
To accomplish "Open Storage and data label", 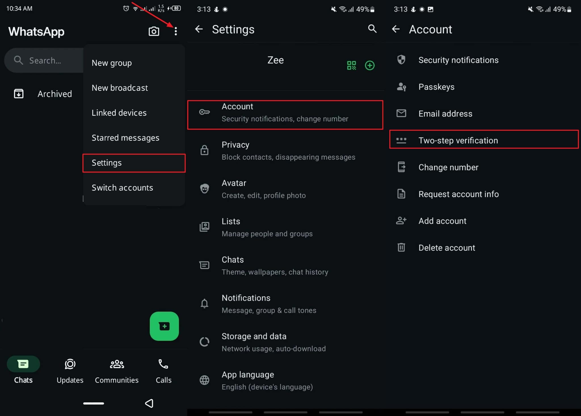I will (x=254, y=336).
